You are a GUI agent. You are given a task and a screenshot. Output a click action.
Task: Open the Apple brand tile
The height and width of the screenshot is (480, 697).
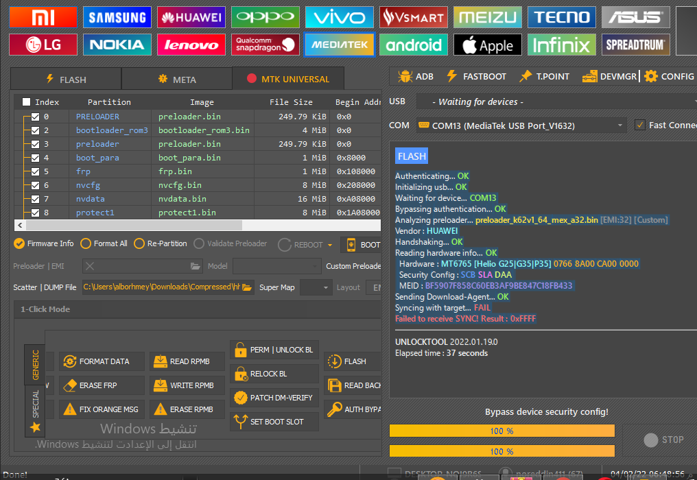pos(488,45)
